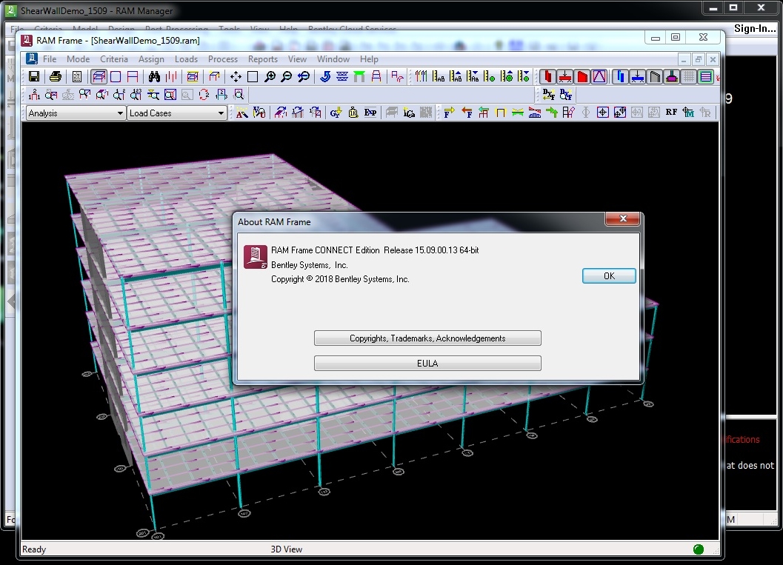Image resolution: width=783 pixels, height=565 pixels.
Task: Open the Mode menu
Action: [x=78, y=59]
